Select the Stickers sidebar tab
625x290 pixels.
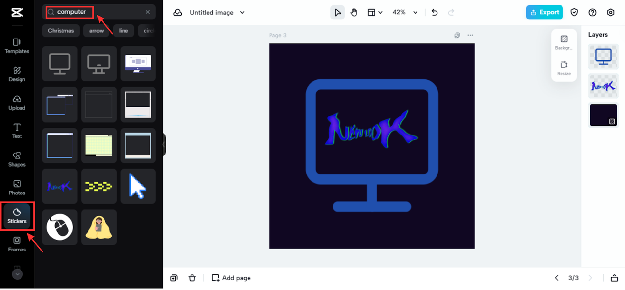coord(17,216)
